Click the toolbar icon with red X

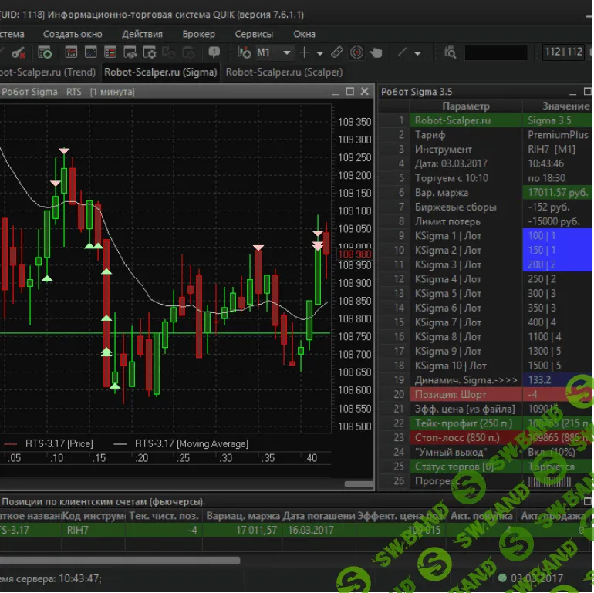point(19,52)
